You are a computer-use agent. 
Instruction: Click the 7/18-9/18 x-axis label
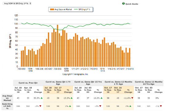click(x=130, y=69)
